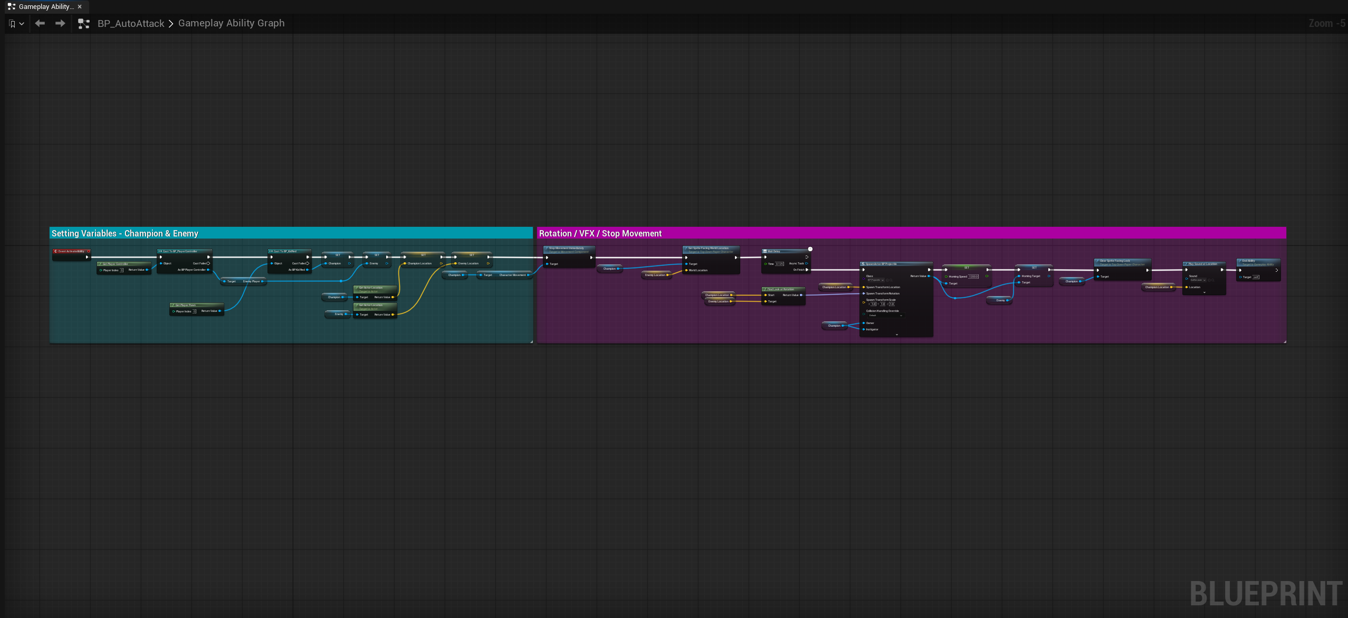Click the On Finish execution pin
Image resolution: width=1348 pixels, height=618 pixels.
tap(807, 270)
